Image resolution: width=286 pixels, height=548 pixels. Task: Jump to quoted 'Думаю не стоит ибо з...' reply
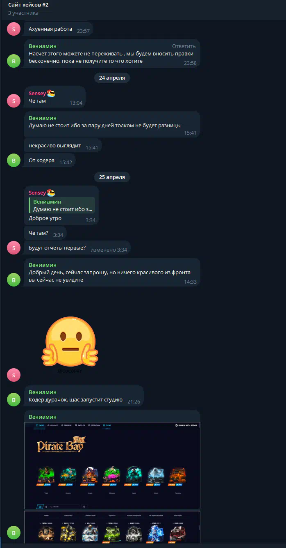coord(61,205)
